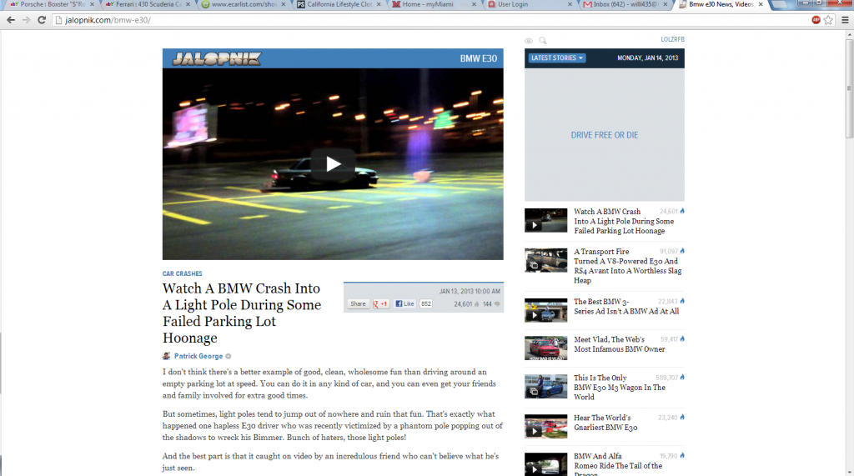Open the Chrome menu icon
Viewport: 854px width, 476px height.
842,19
